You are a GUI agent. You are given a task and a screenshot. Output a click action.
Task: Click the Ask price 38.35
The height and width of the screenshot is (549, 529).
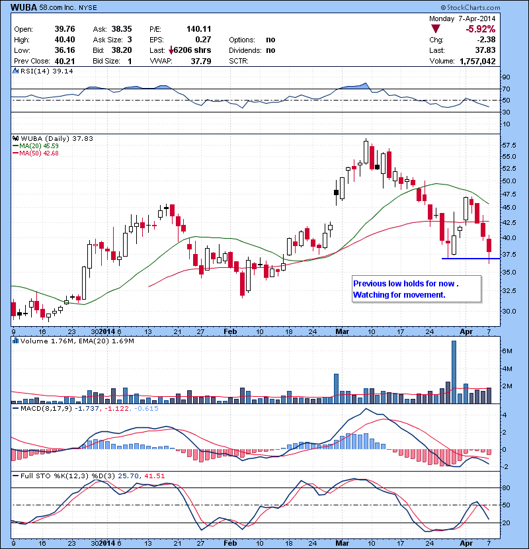coord(122,29)
